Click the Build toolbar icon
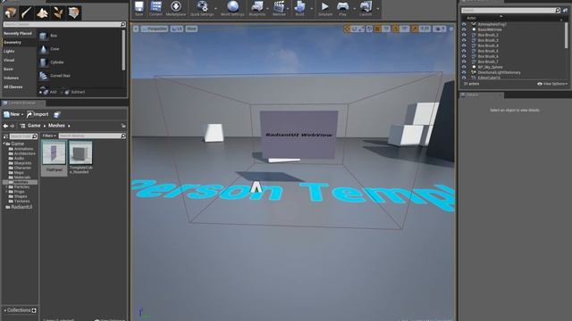Viewport: 572px width, 321px height. point(299,8)
